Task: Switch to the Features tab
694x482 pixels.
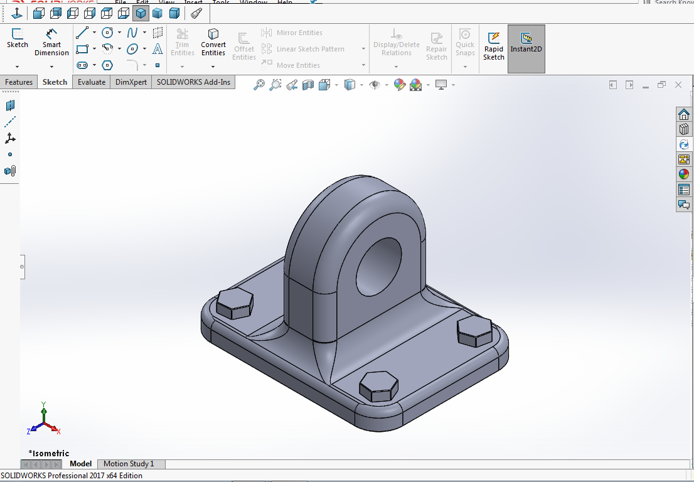Action: (19, 82)
